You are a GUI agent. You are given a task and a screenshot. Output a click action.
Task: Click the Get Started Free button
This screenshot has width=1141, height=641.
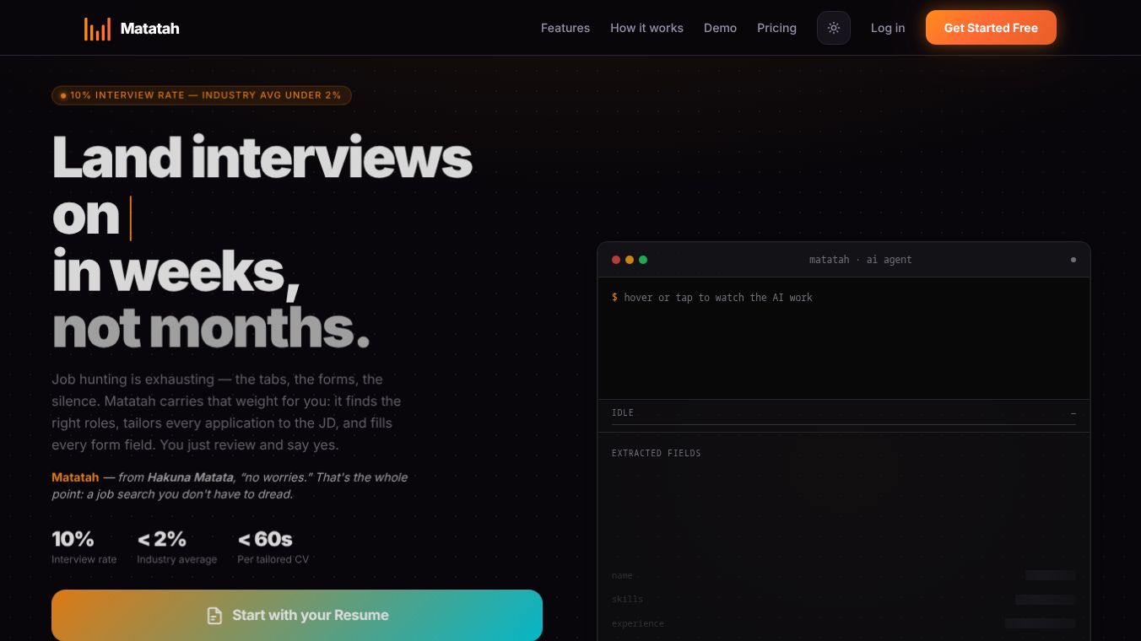(x=991, y=28)
